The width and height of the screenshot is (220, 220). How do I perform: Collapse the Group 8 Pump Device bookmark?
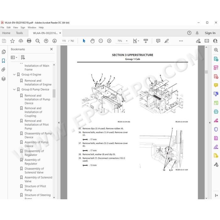pos(14,89)
